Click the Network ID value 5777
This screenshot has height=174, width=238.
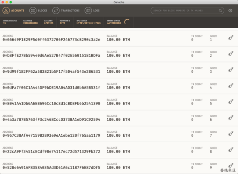pos(62,23)
